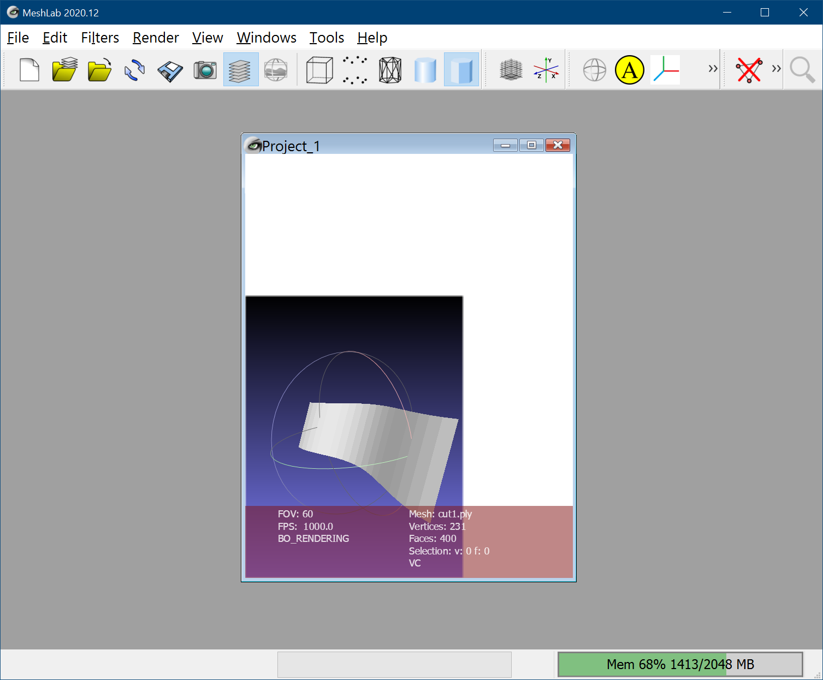Image resolution: width=823 pixels, height=680 pixels.
Task: Open the File menu
Action: (x=18, y=38)
